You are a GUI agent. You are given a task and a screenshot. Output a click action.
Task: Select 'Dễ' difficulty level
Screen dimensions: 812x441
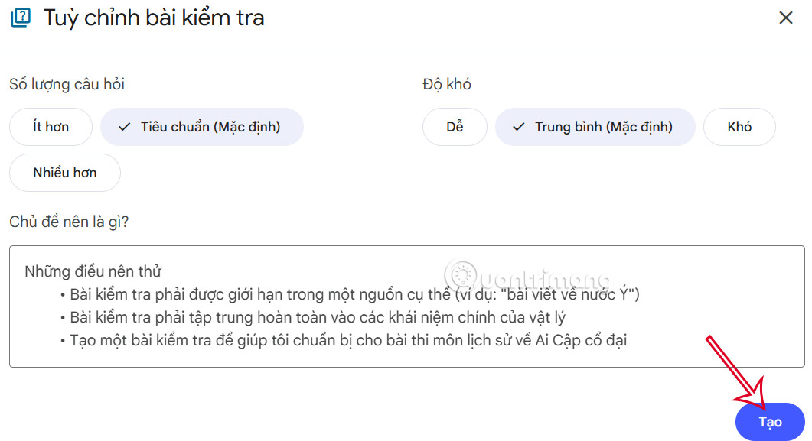tap(455, 127)
